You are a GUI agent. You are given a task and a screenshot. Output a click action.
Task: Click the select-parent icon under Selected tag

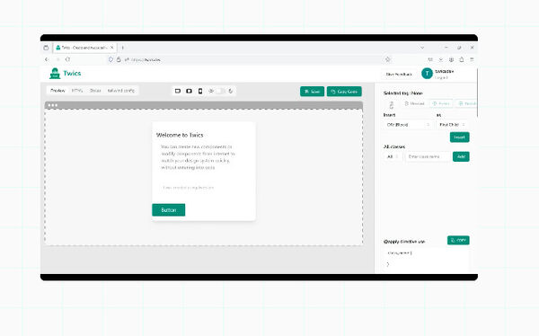click(391, 104)
